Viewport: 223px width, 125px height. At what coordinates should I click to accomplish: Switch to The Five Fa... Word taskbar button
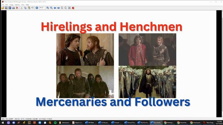point(143,123)
